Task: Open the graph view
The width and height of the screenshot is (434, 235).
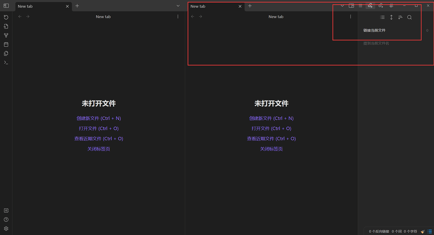Action: click(x=6, y=35)
